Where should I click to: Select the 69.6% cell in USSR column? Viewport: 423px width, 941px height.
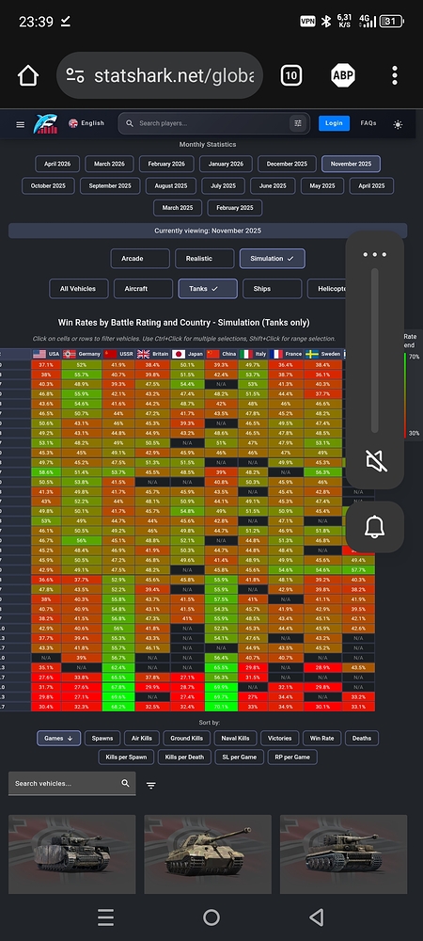(118, 697)
